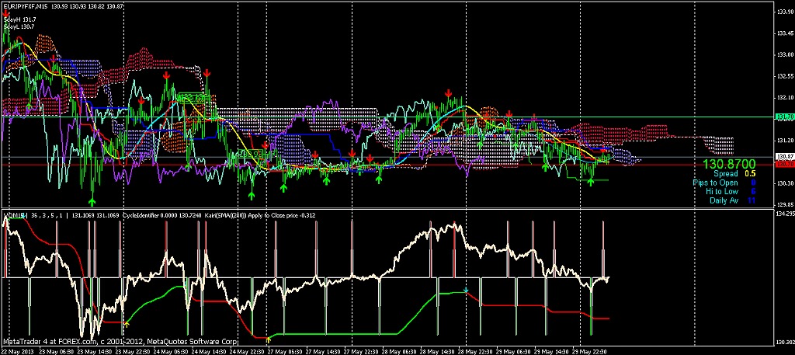Select the yellow arrow at the indicator's bottom
The image size is (795, 355).
tap(268, 339)
